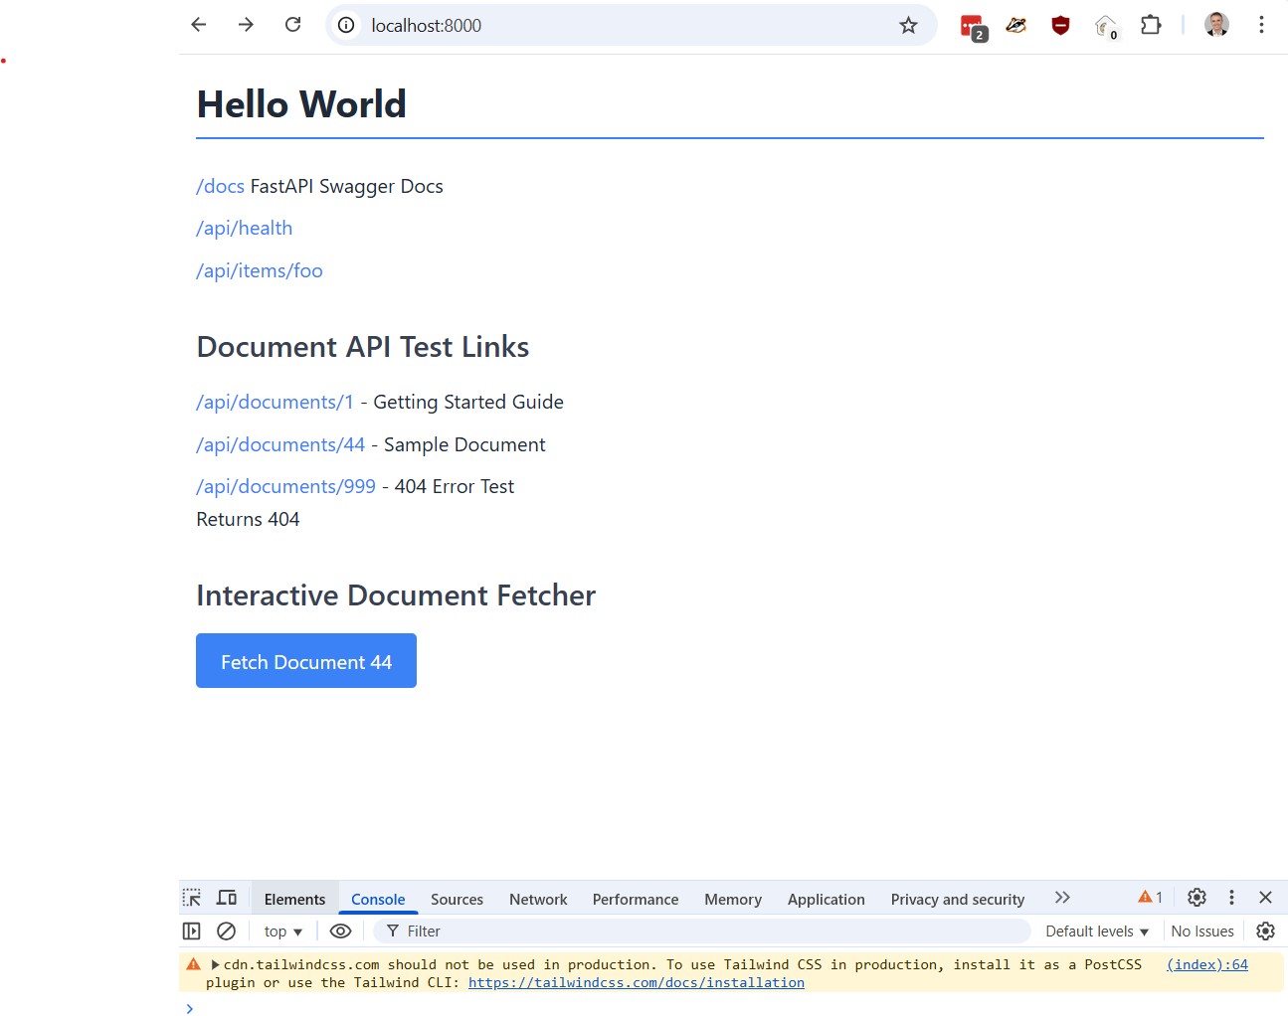Image resolution: width=1288 pixels, height=1016 pixels.
Task: Switch to the Sources tab
Action: [457, 899]
